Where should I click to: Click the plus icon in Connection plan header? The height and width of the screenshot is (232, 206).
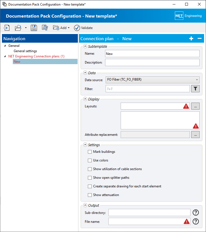click(191, 38)
